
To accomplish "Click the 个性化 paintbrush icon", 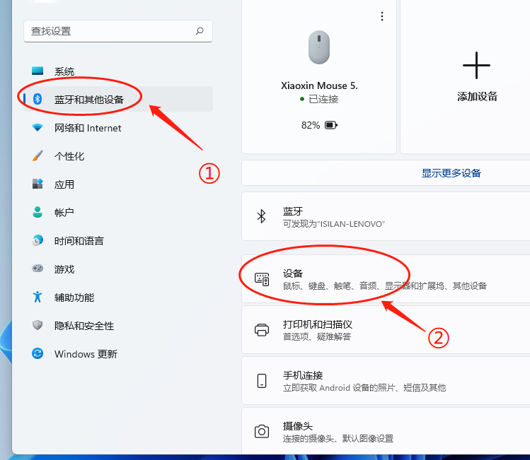I will [x=38, y=156].
